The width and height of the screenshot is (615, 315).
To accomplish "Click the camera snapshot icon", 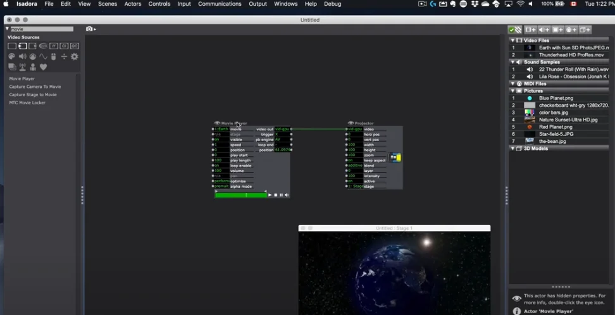I will (89, 28).
